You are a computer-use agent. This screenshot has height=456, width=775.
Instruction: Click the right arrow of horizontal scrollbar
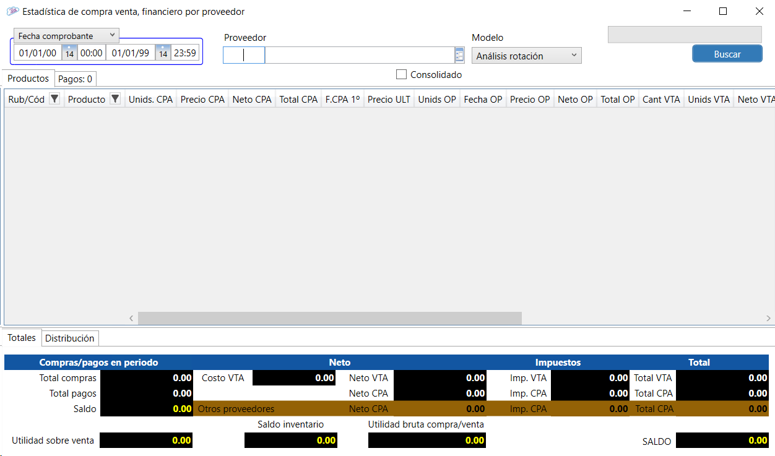(x=769, y=318)
